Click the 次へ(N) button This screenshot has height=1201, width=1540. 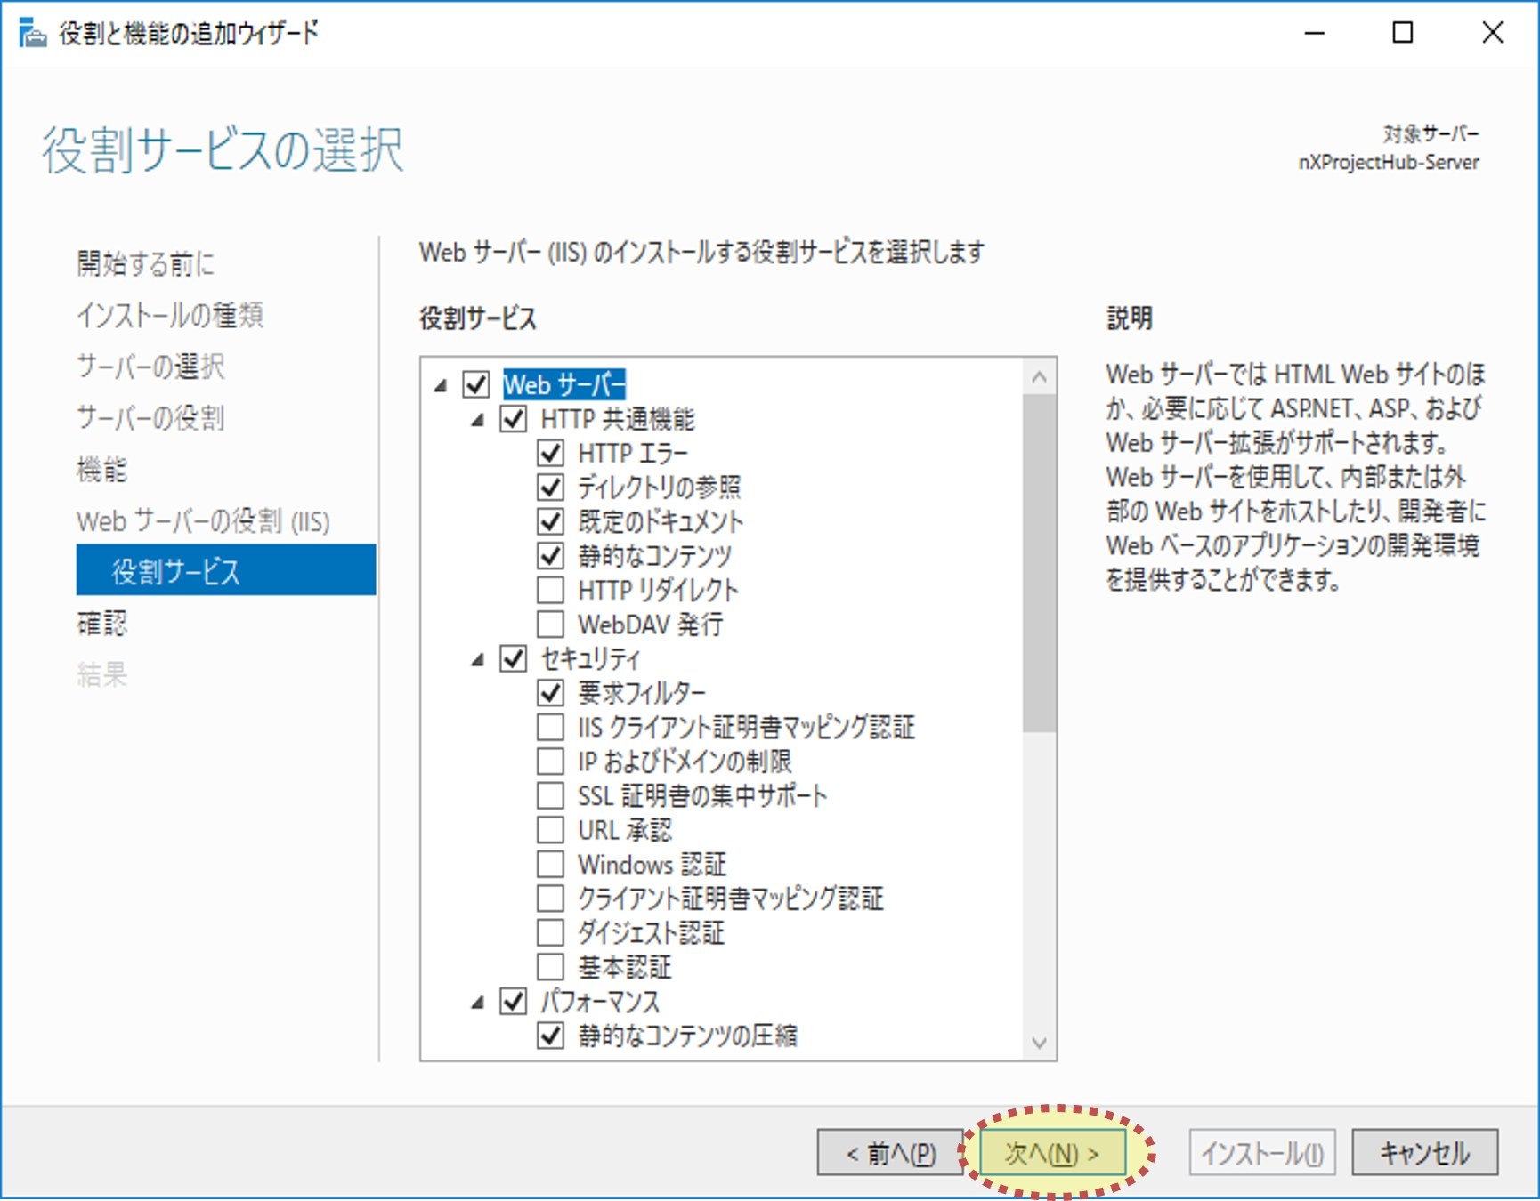pyautogui.click(x=1052, y=1153)
